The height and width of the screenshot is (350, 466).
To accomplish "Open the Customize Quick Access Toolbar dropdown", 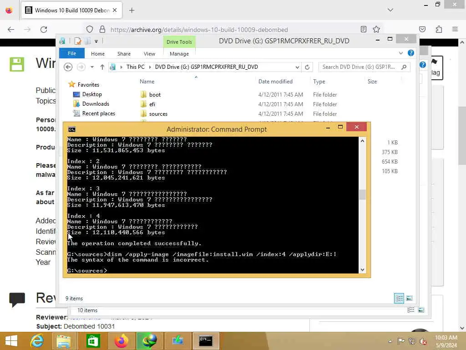I will pyautogui.click(x=96, y=41).
